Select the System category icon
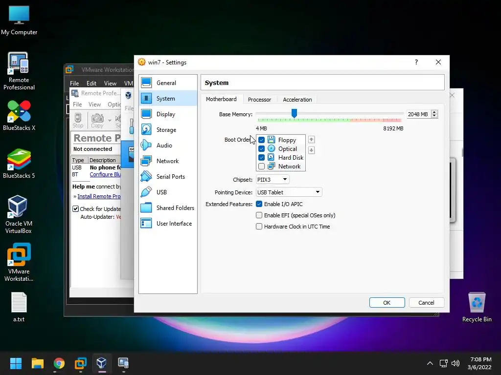The image size is (501, 375). (x=146, y=98)
